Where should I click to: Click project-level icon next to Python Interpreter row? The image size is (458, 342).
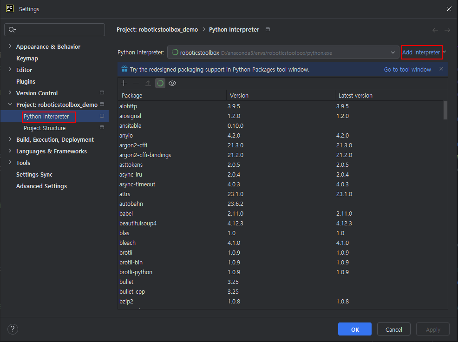tap(102, 116)
